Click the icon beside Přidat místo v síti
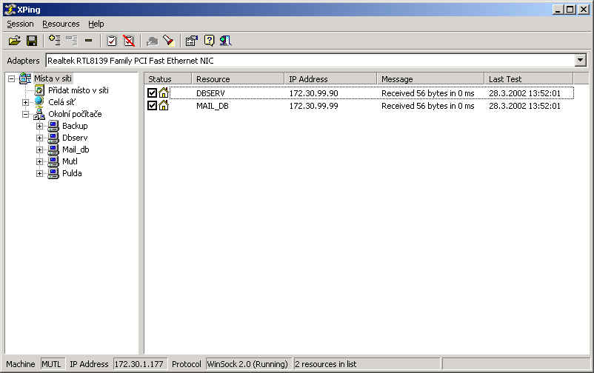Screen dimensions: 594x373 [39, 90]
